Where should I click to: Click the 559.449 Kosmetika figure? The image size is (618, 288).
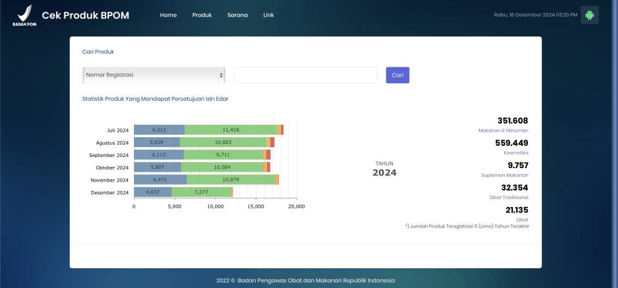click(x=512, y=143)
